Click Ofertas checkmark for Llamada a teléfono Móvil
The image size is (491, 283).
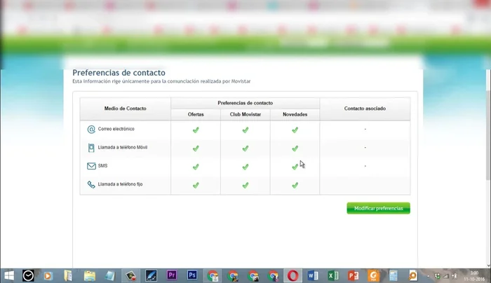196,149
